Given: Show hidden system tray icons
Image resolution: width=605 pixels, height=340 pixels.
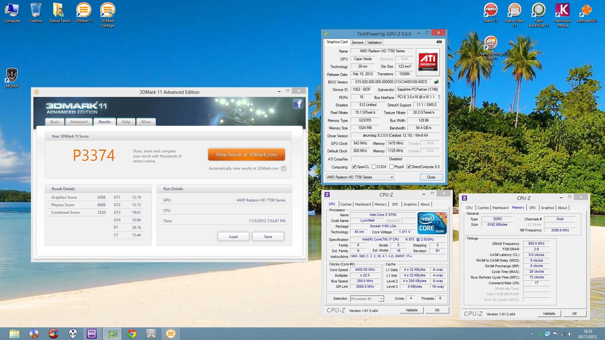Looking at the screenshot, I should (x=533, y=334).
